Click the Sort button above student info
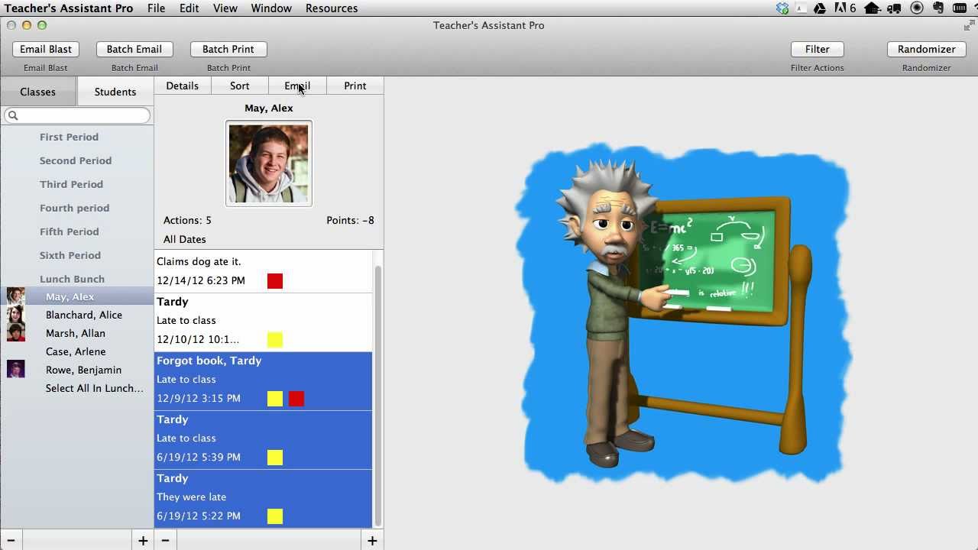978x550 pixels. click(x=240, y=86)
